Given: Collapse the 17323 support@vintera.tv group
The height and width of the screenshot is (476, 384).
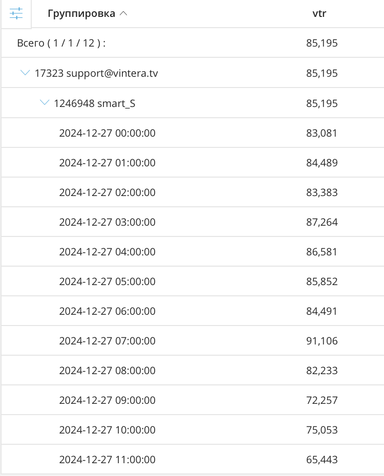Looking at the screenshot, I should [x=25, y=73].
